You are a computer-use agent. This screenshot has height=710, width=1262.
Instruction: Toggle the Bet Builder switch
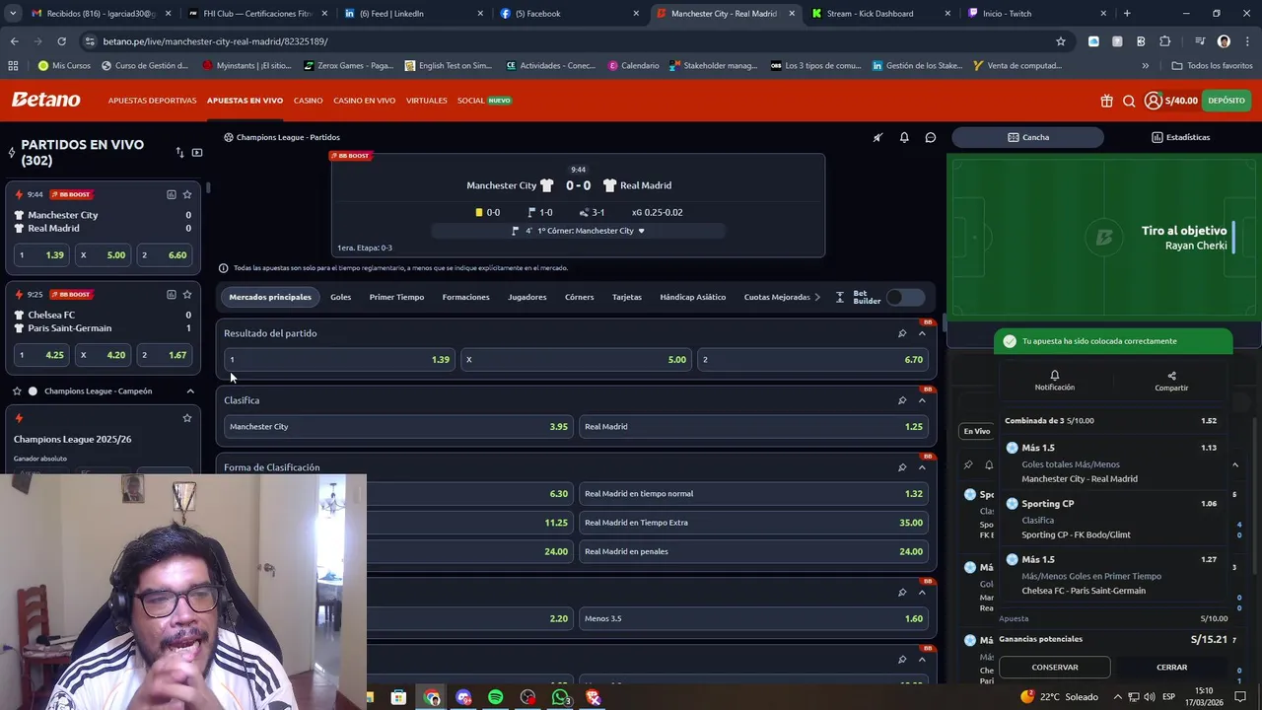(905, 297)
